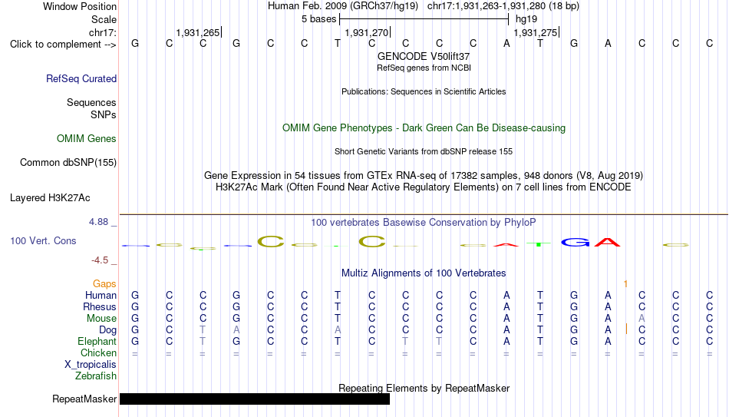Screen dimensions: 729x417
Task: Open the 100 Vert. Cons track label
Action: pyautogui.click(x=43, y=240)
